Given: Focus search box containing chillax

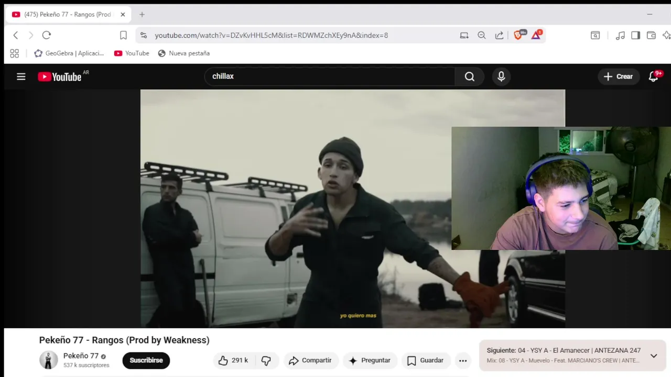Looking at the screenshot, I should (x=330, y=76).
